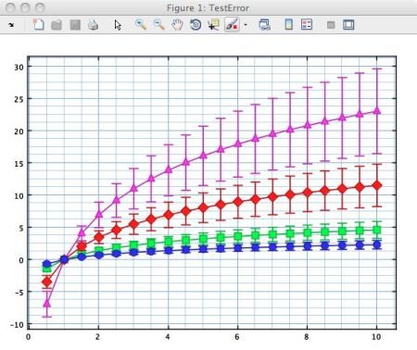This screenshot has width=417, height=350.
Task: Click the red diamond marker at x equals 10
Action: (x=377, y=185)
